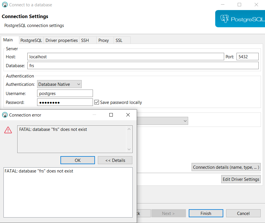The height and width of the screenshot is (223, 265).
Task: Switch to the Proxy tab
Action: 104,40
